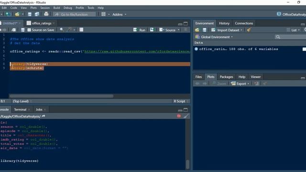Click the Open File folder icon
The image size is (306, 172).
tap(17, 14)
